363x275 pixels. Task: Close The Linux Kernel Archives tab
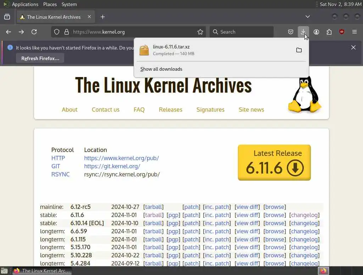pos(89,17)
